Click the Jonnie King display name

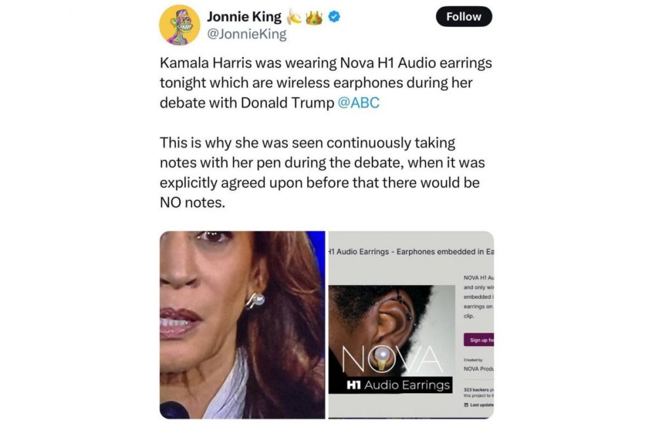pyautogui.click(x=244, y=17)
